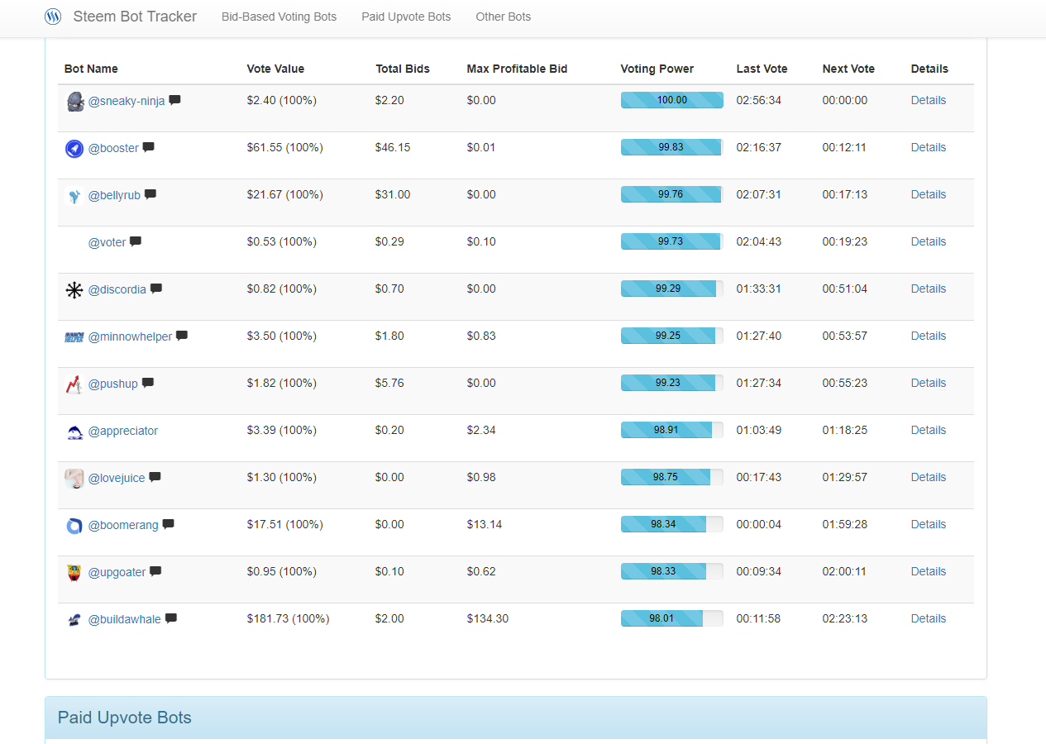Screen dimensions: 1046x744
Task: View Details for @voter
Action: click(x=928, y=241)
